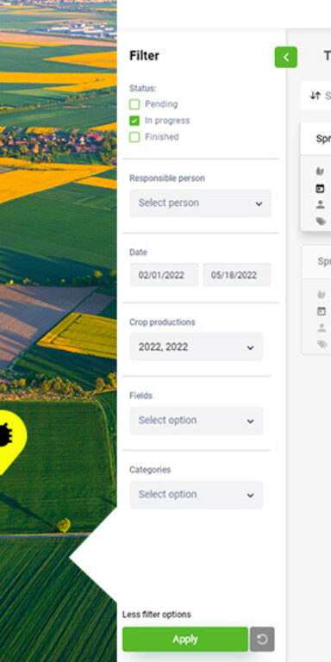
Task: Click calendar icon in second task card
Action: (x=322, y=311)
